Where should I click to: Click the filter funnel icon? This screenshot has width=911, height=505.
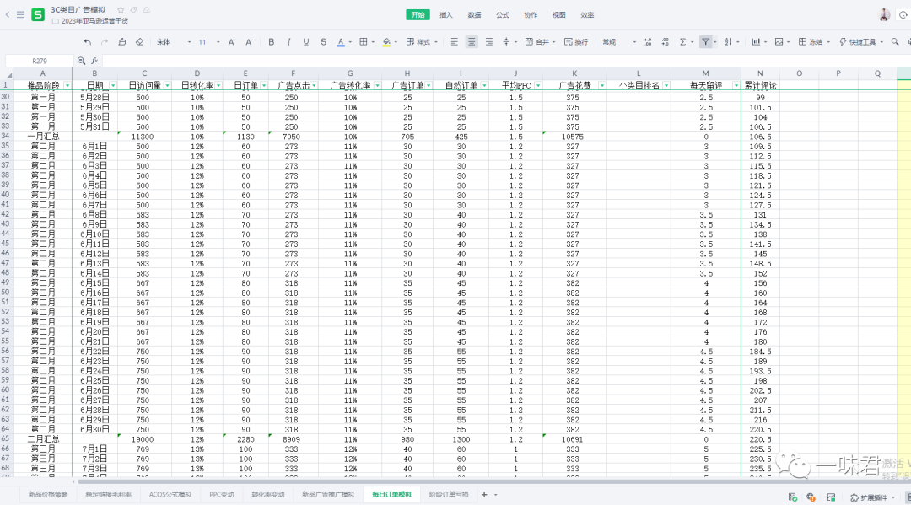coord(704,42)
